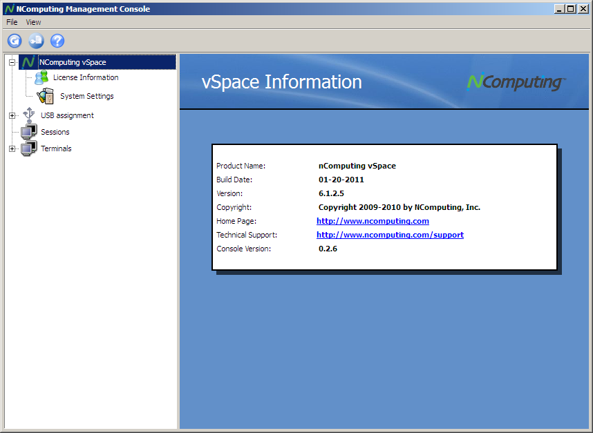Select NComputing vSpace in the tree
Screen dimensions: 593x433
pyautogui.click(x=73, y=62)
